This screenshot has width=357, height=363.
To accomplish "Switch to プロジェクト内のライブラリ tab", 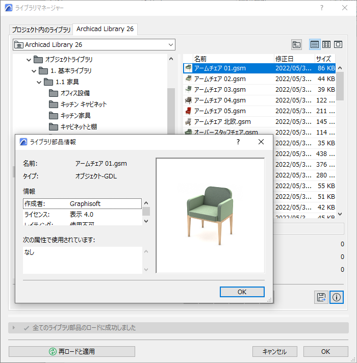I will [41, 30].
